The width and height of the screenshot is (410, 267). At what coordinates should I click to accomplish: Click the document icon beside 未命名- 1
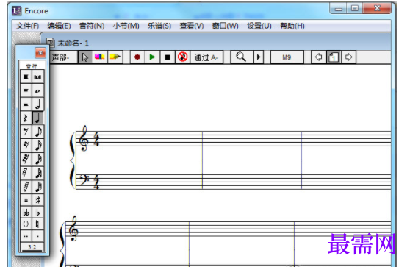pyautogui.click(x=51, y=43)
